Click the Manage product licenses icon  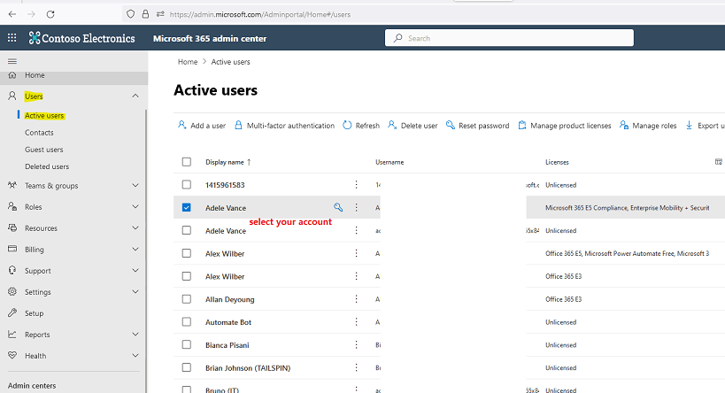(x=522, y=125)
